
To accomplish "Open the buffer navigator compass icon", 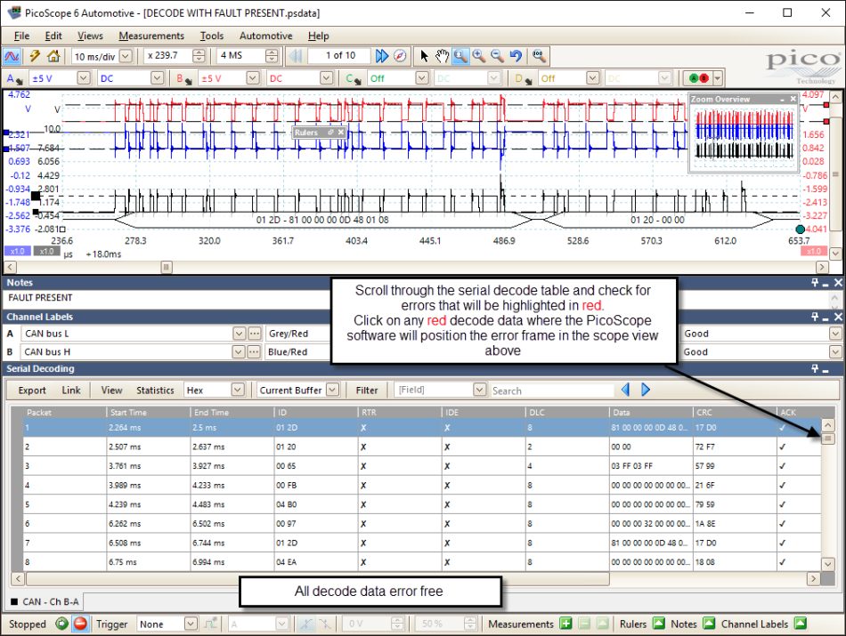I will pyautogui.click(x=400, y=56).
